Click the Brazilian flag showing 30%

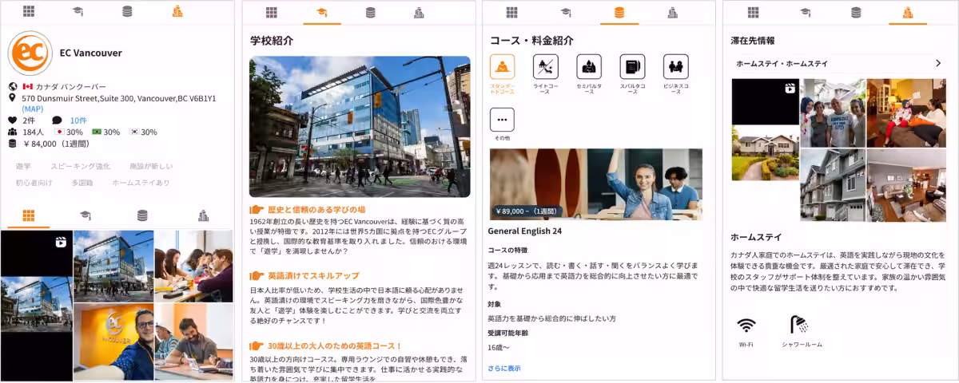[x=97, y=132]
